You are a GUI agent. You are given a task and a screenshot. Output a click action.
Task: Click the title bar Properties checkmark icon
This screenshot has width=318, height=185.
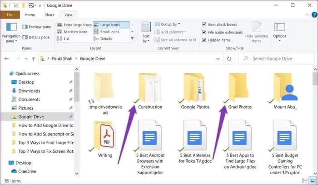(16, 5)
